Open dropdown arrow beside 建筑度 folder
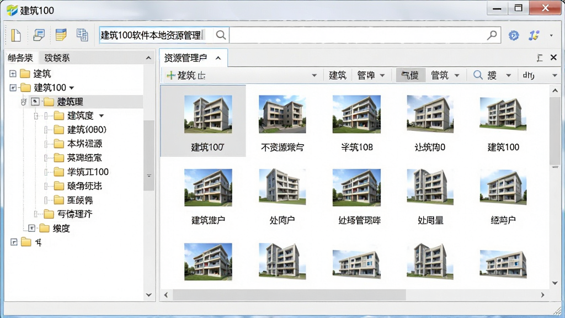Image resolution: width=565 pixels, height=318 pixels. (102, 116)
